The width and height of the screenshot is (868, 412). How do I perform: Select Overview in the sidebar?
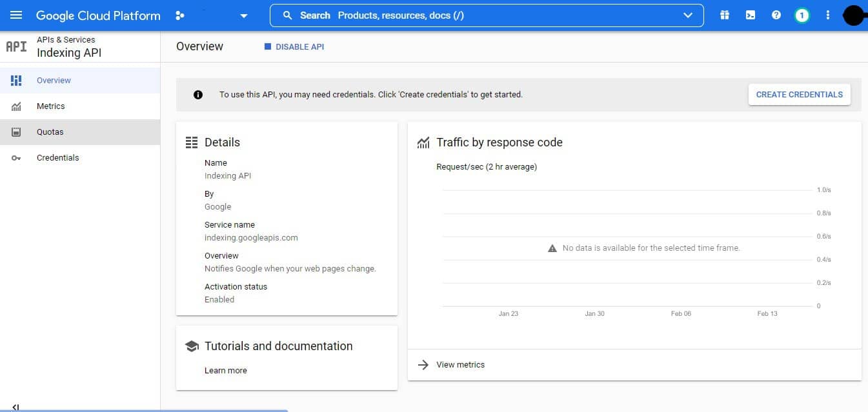(x=54, y=80)
